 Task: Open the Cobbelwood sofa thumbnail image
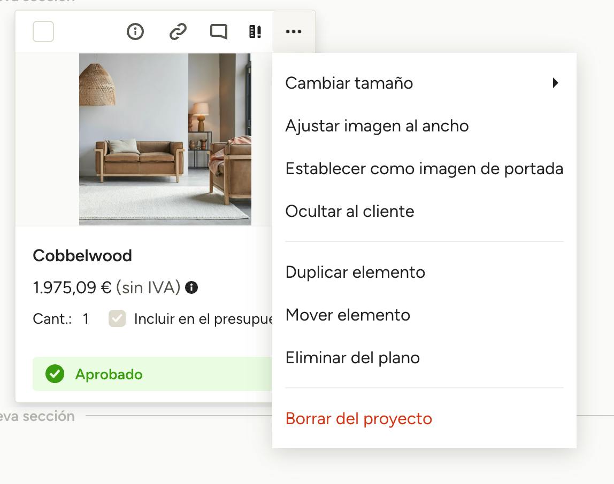(x=165, y=139)
